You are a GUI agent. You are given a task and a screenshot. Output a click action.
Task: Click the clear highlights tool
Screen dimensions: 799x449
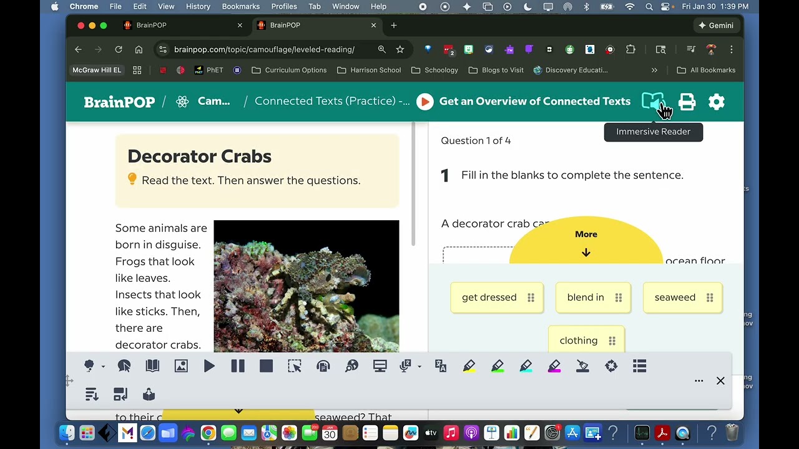(582, 366)
